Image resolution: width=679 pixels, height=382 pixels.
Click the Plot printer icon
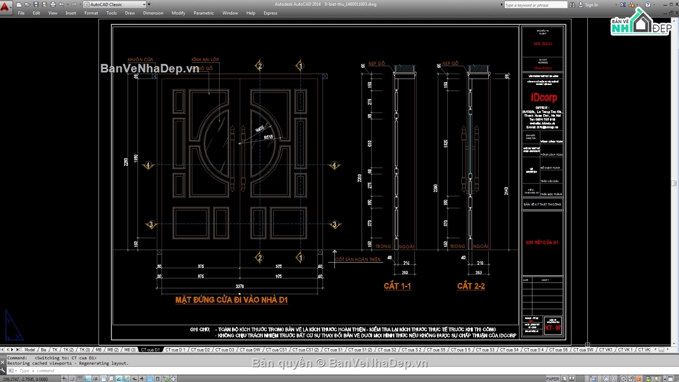[53, 5]
